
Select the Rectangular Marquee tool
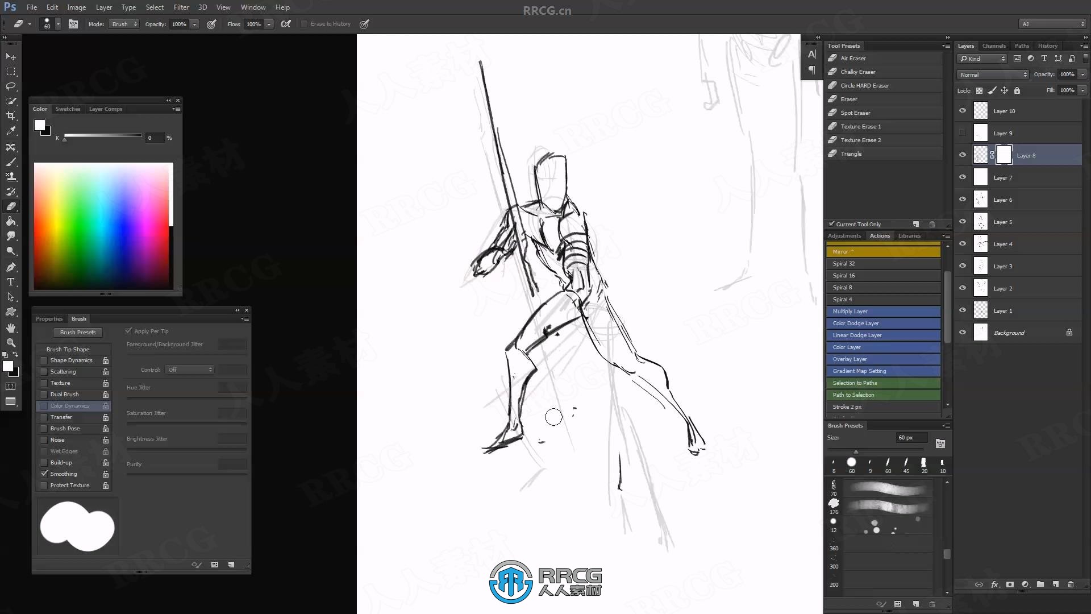(x=11, y=72)
